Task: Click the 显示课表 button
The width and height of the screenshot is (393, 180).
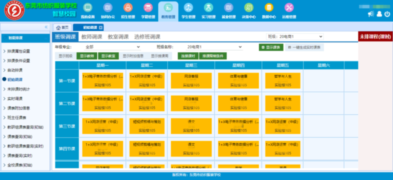Action: click(x=271, y=47)
